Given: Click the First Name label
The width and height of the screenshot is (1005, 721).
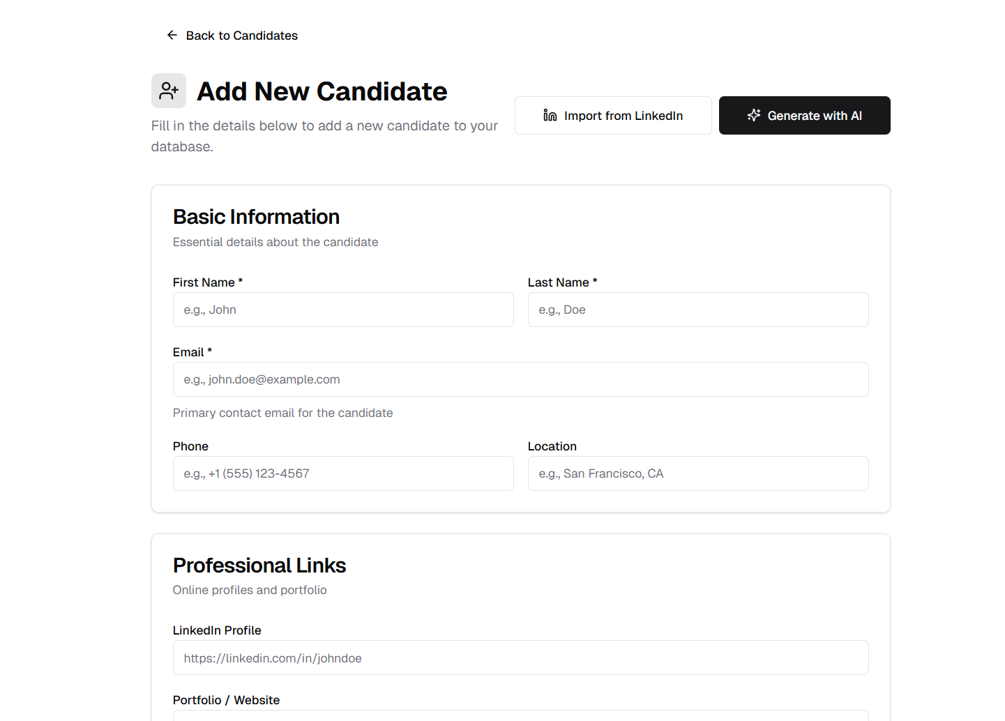Looking at the screenshot, I should pyautogui.click(x=204, y=282).
